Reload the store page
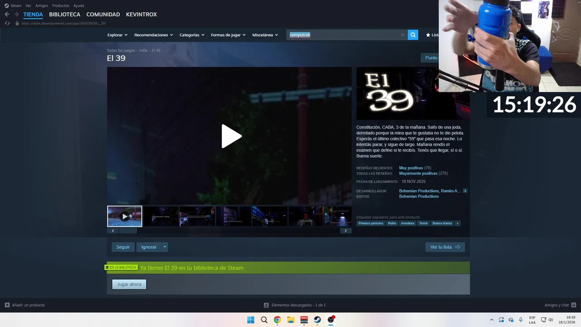 (x=7, y=23)
